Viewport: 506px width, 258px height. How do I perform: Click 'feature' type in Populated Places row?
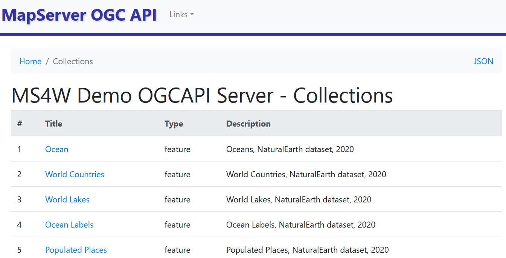point(177,250)
